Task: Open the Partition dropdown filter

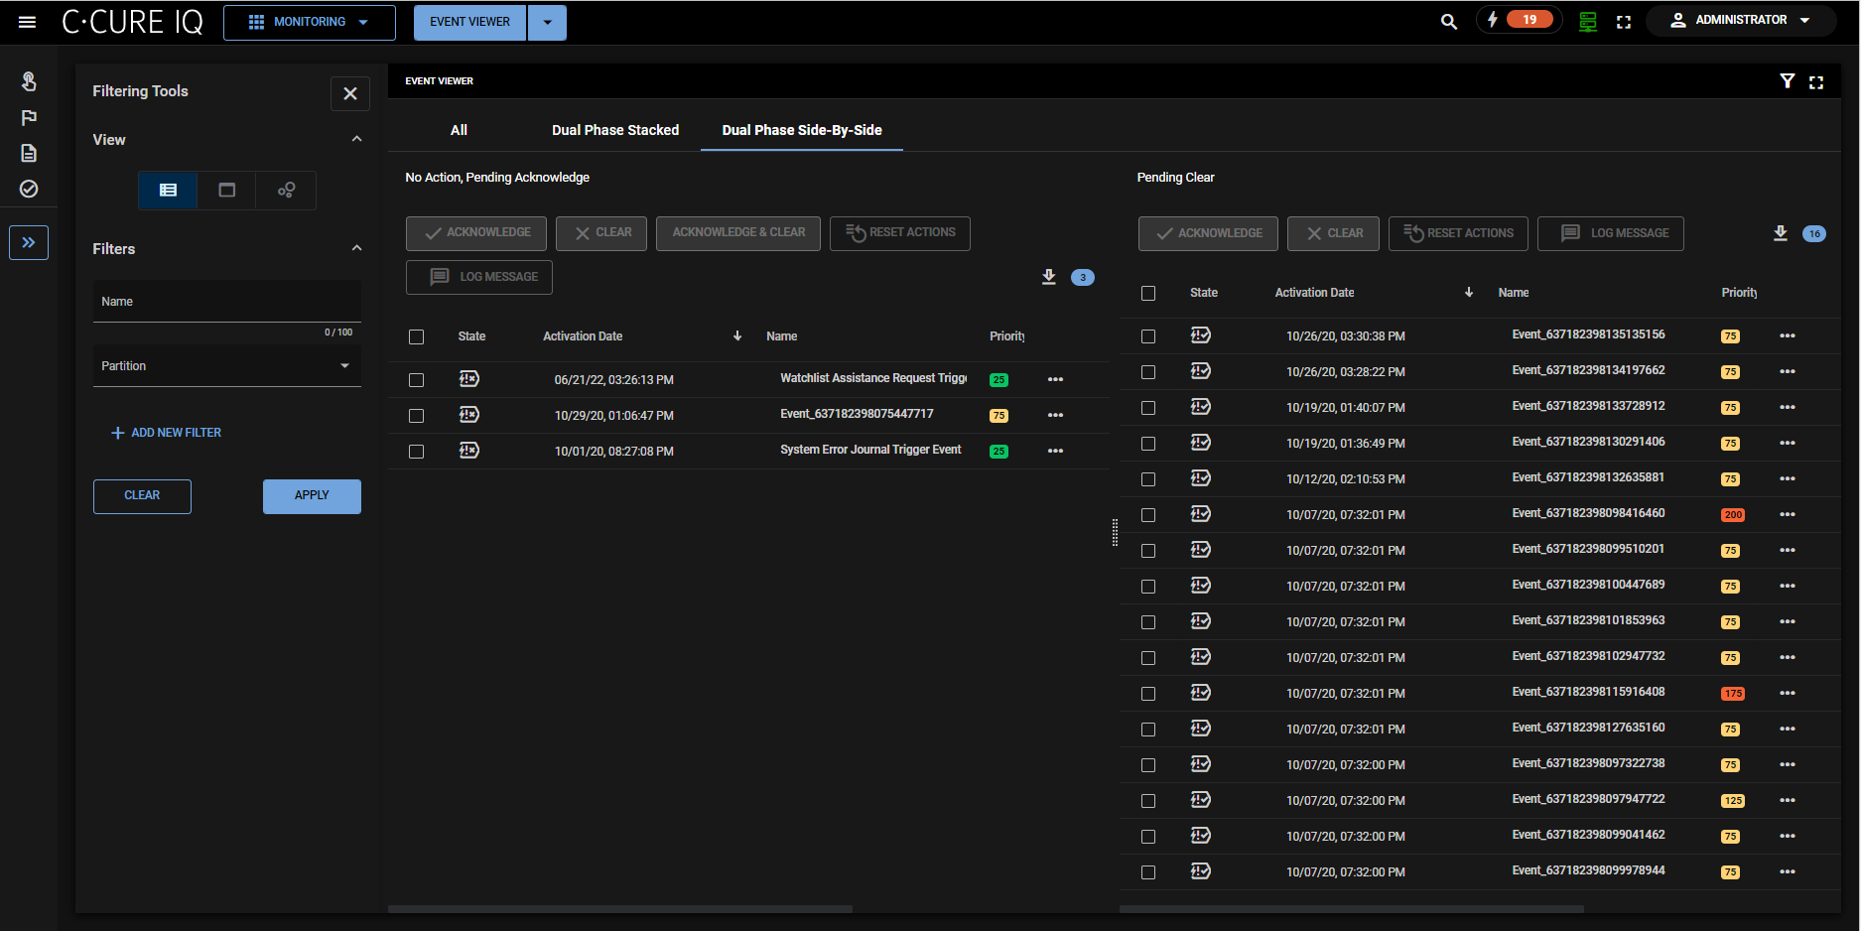Action: 226,366
